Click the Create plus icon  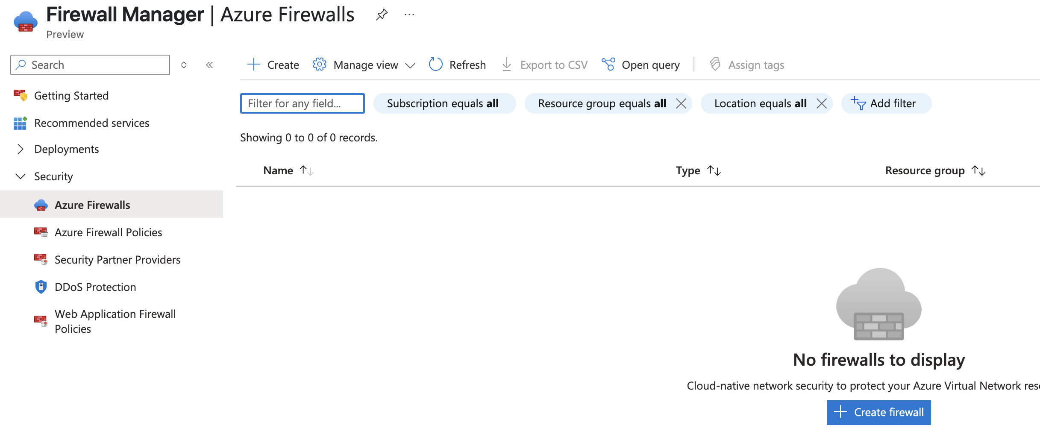tap(254, 65)
